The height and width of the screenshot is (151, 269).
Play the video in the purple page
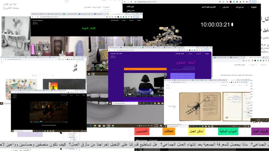coord(127,94)
